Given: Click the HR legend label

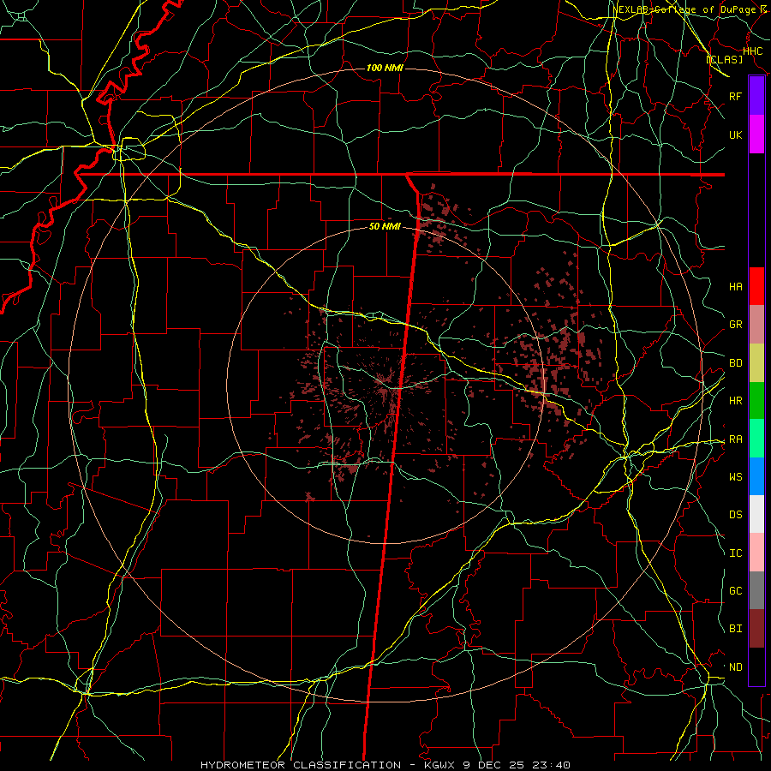Looking at the screenshot, I should click(x=735, y=401).
